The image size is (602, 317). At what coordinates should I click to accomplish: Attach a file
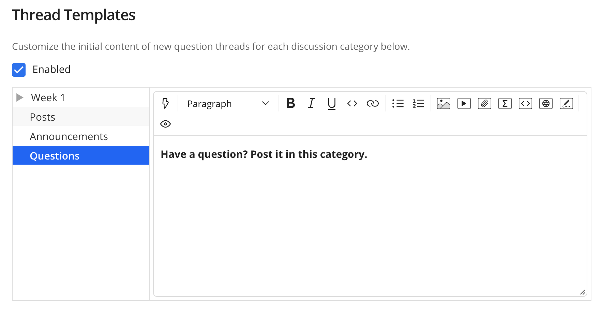click(484, 103)
